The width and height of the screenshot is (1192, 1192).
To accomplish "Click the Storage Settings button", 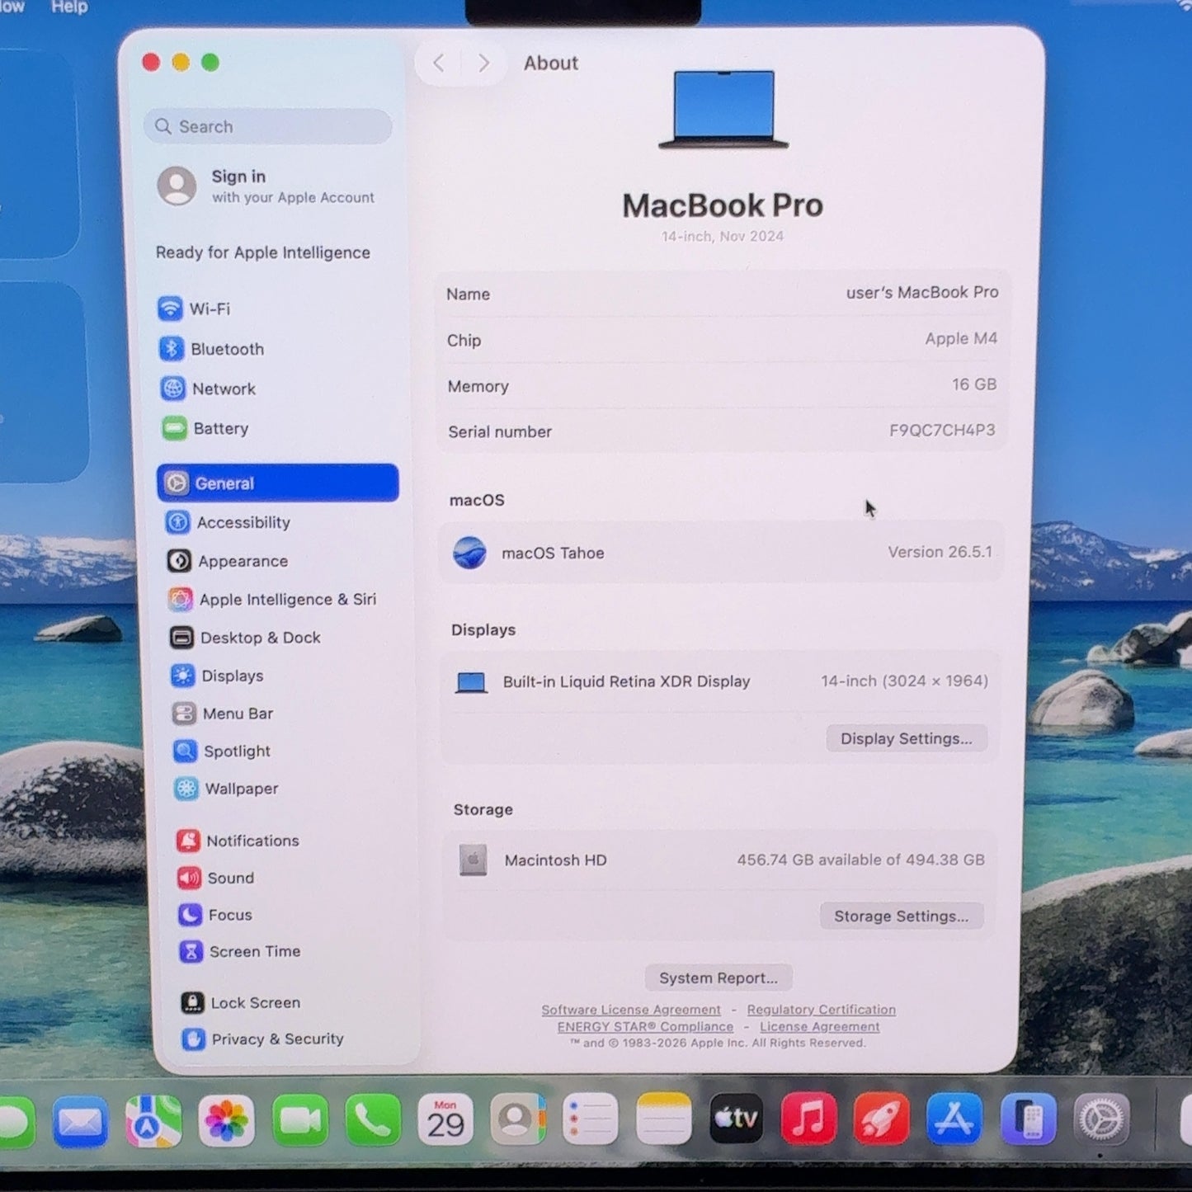I will click(902, 916).
